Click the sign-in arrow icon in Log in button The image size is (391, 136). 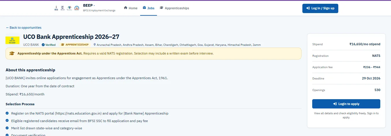point(308,8)
